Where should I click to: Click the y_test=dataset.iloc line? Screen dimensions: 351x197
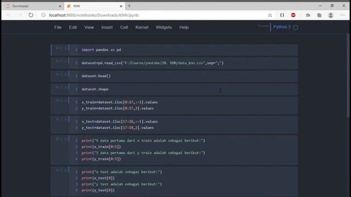[x=117, y=128]
